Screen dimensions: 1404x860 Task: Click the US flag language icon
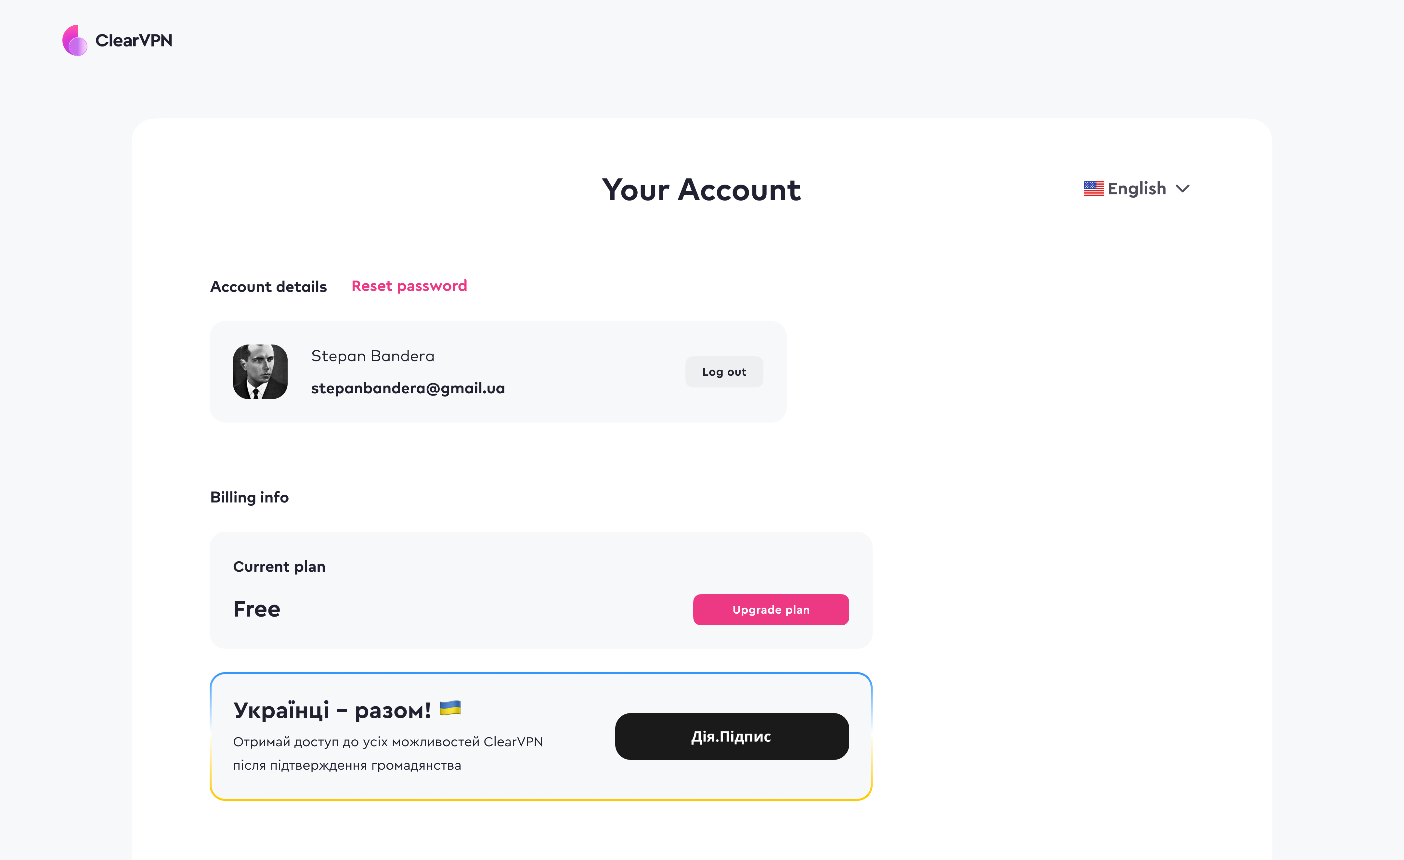[x=1093, y=189]
